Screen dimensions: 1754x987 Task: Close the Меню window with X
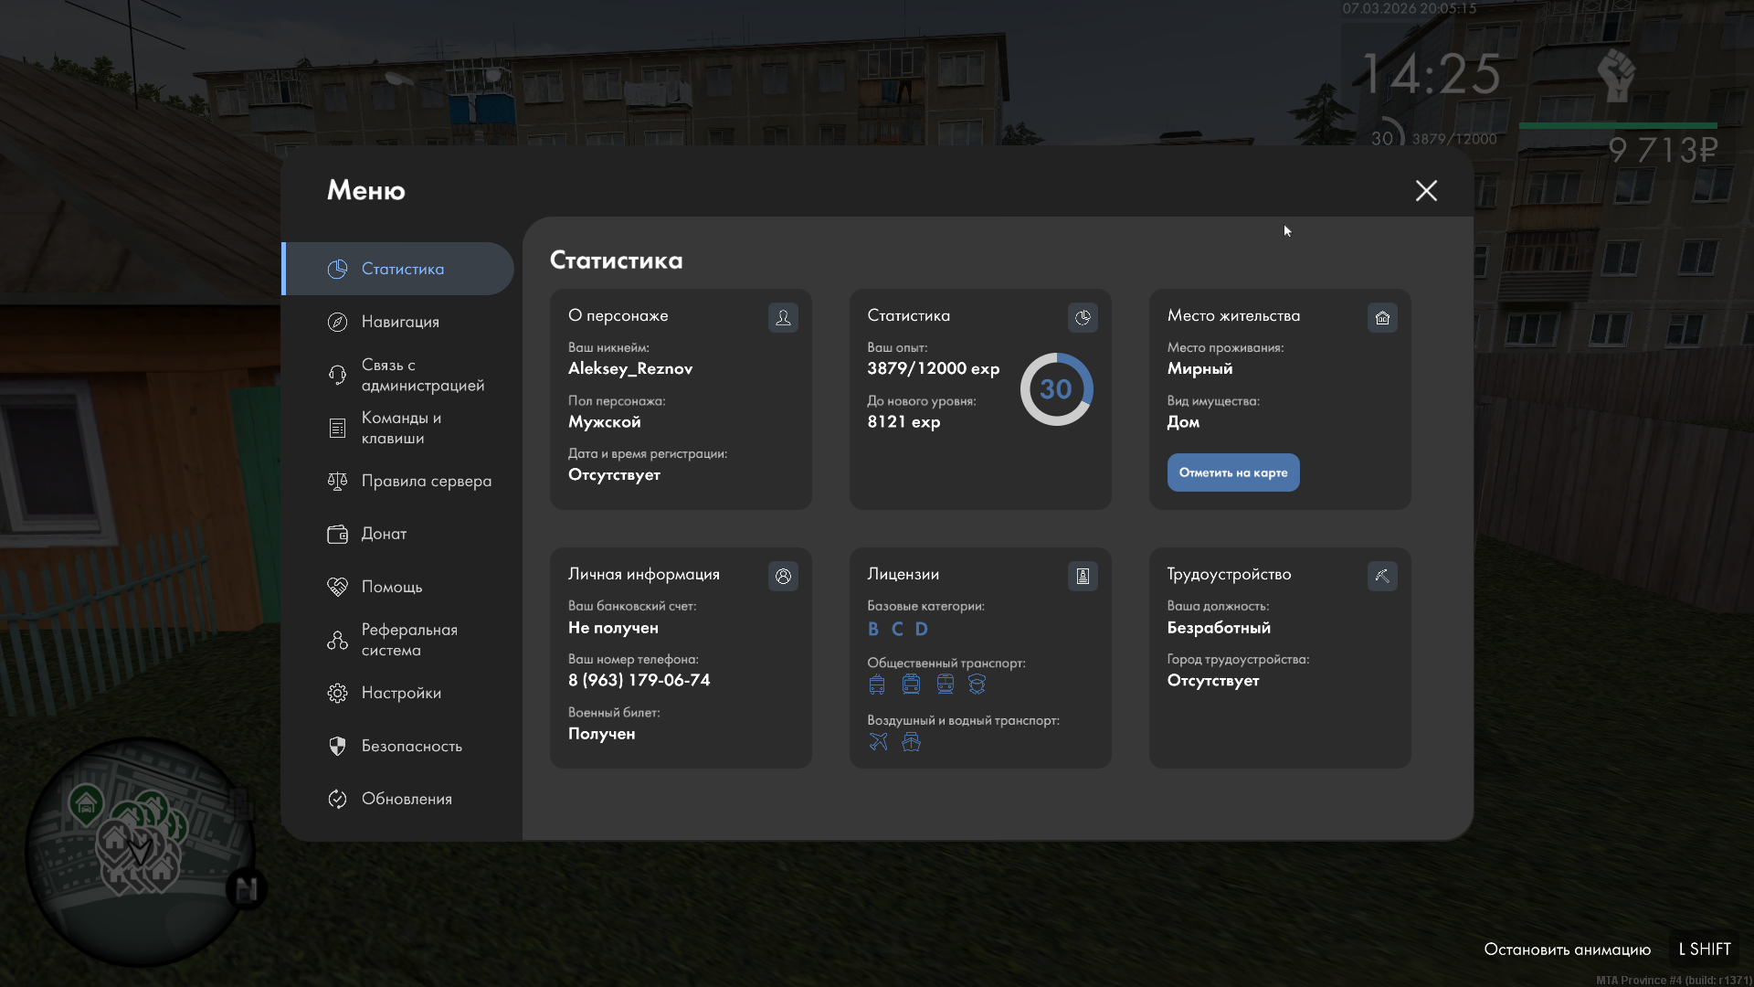pyautogui.click(x=1426, y=190)
